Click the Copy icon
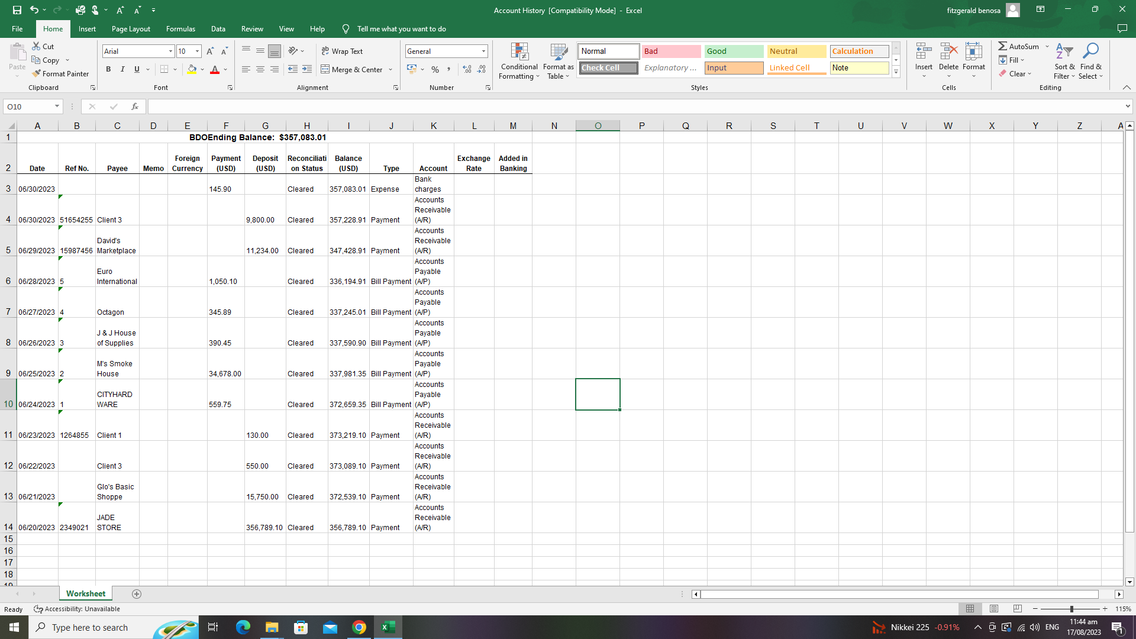 point(36,60)
